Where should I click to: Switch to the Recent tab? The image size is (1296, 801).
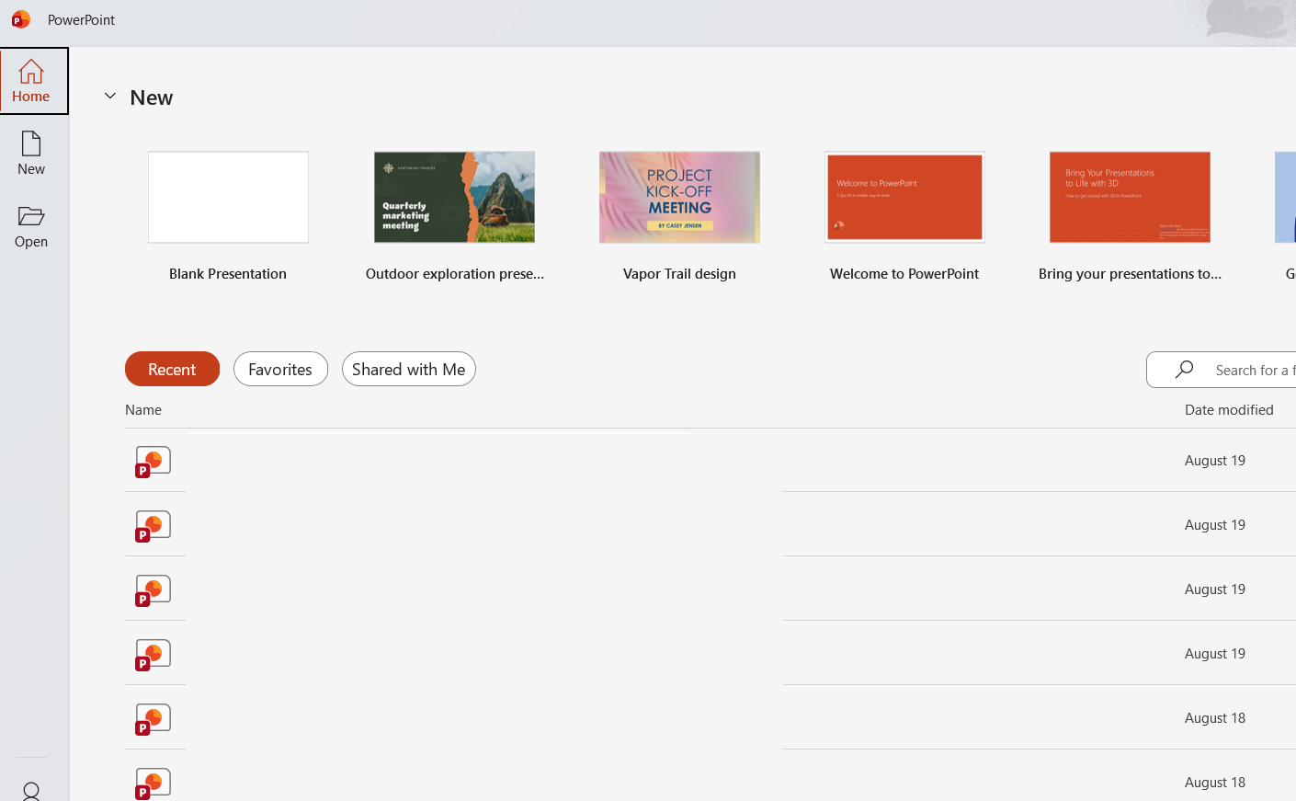click(172, 369)
